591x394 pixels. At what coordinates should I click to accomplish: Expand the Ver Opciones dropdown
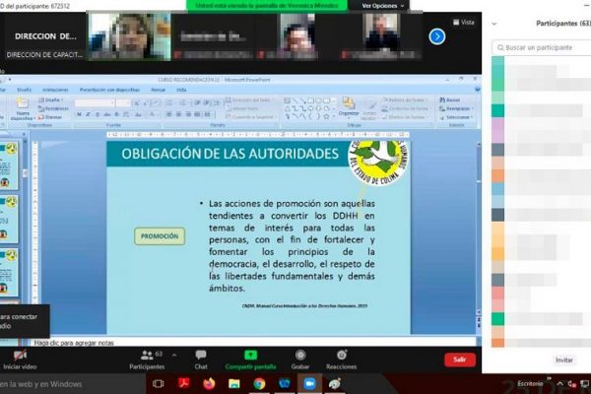point(379,5)
